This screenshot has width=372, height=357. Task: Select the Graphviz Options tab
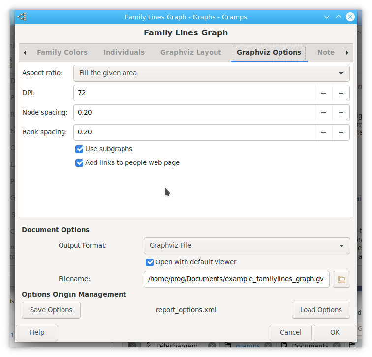(x=269, y=53)
